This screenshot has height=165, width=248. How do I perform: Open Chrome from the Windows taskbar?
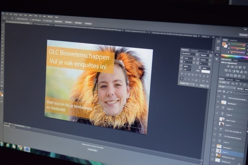click(20, 148)
